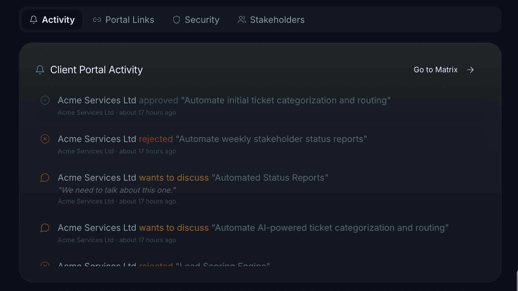Click the quote 'We need to talk about this one.'
Screen dimensions: 518x291
tap(117, 190)
